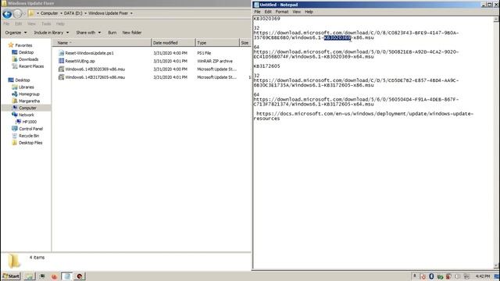Viewport: 500px width, 281px height.
Task: Open the Notepad Format menu
Action: (x=282, y=12)
